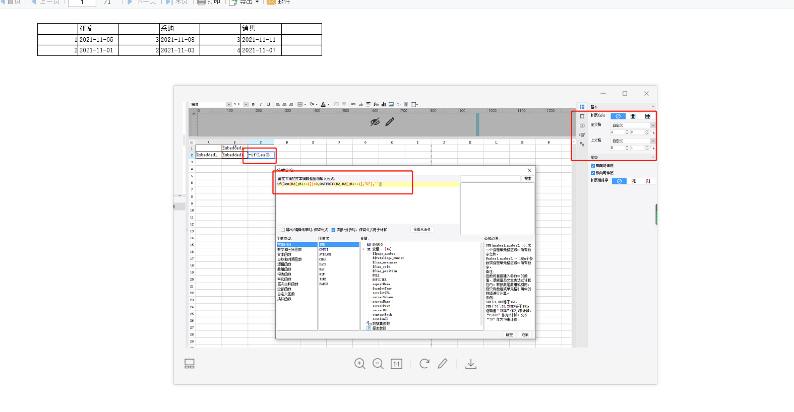Screen dimensions: 794x412
Task: Click the 搜索 button in the formula dialog
Action: 528,179
